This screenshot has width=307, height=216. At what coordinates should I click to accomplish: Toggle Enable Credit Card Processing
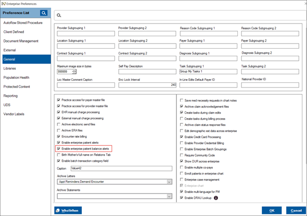(182, 137)
